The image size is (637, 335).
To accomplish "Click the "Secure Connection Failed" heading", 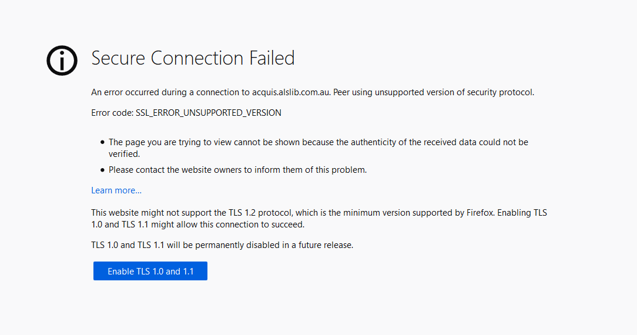I will (193, 58).
